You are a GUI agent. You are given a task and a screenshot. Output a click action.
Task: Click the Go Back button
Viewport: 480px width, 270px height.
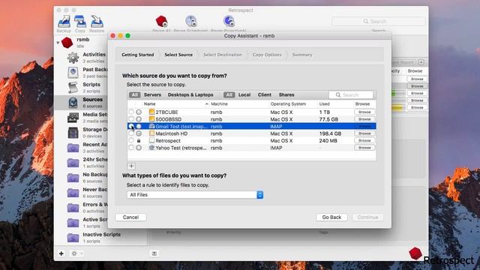(x=331, y=217)
